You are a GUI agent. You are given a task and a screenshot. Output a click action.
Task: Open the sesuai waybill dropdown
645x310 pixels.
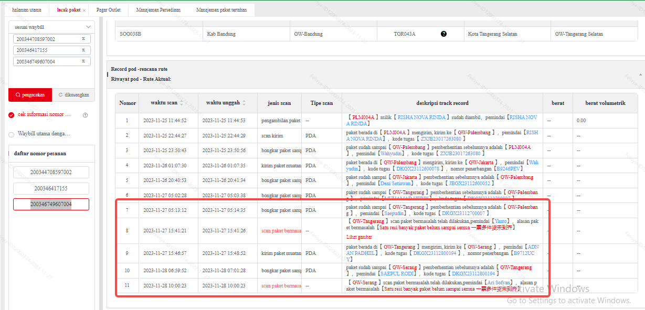[x=51, y=27]
